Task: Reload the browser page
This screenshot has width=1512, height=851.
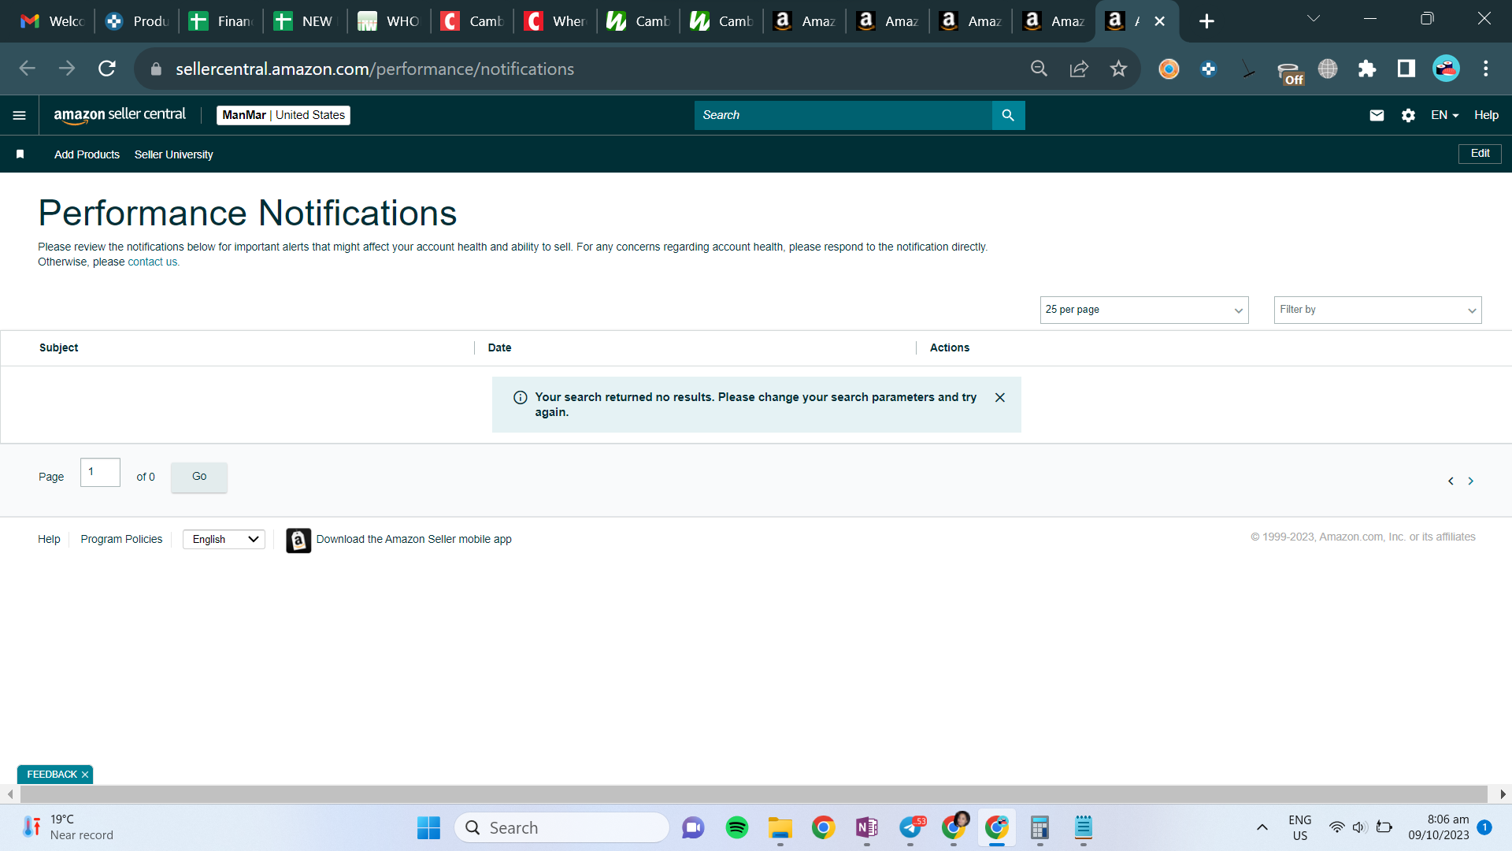Action: (107, 69)
